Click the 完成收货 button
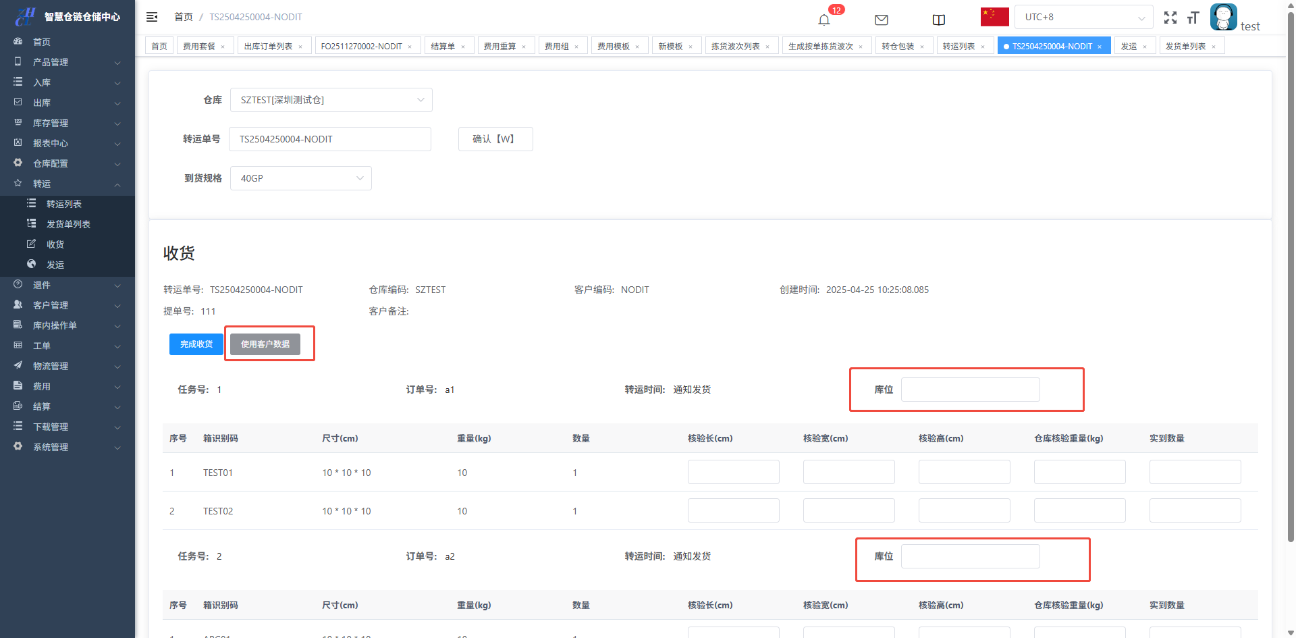 (x=196, y=344)
